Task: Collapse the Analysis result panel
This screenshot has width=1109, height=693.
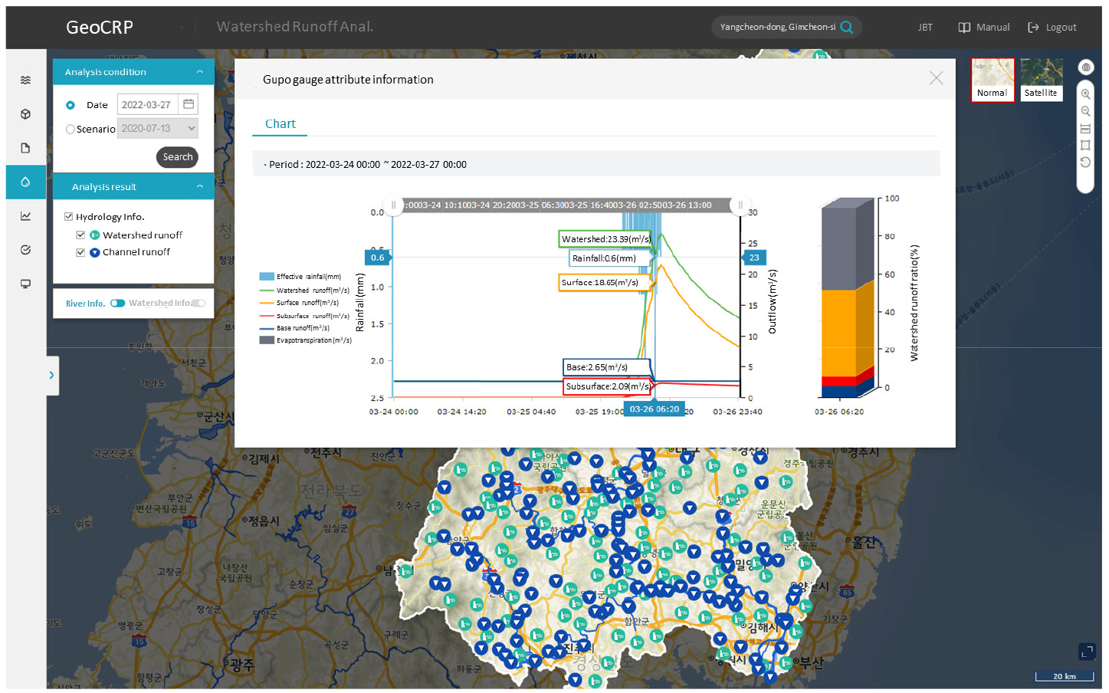Action: [200, 186]
